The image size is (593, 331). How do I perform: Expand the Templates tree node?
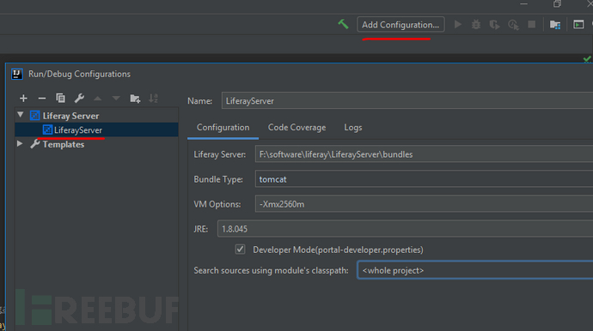point(20,144)
